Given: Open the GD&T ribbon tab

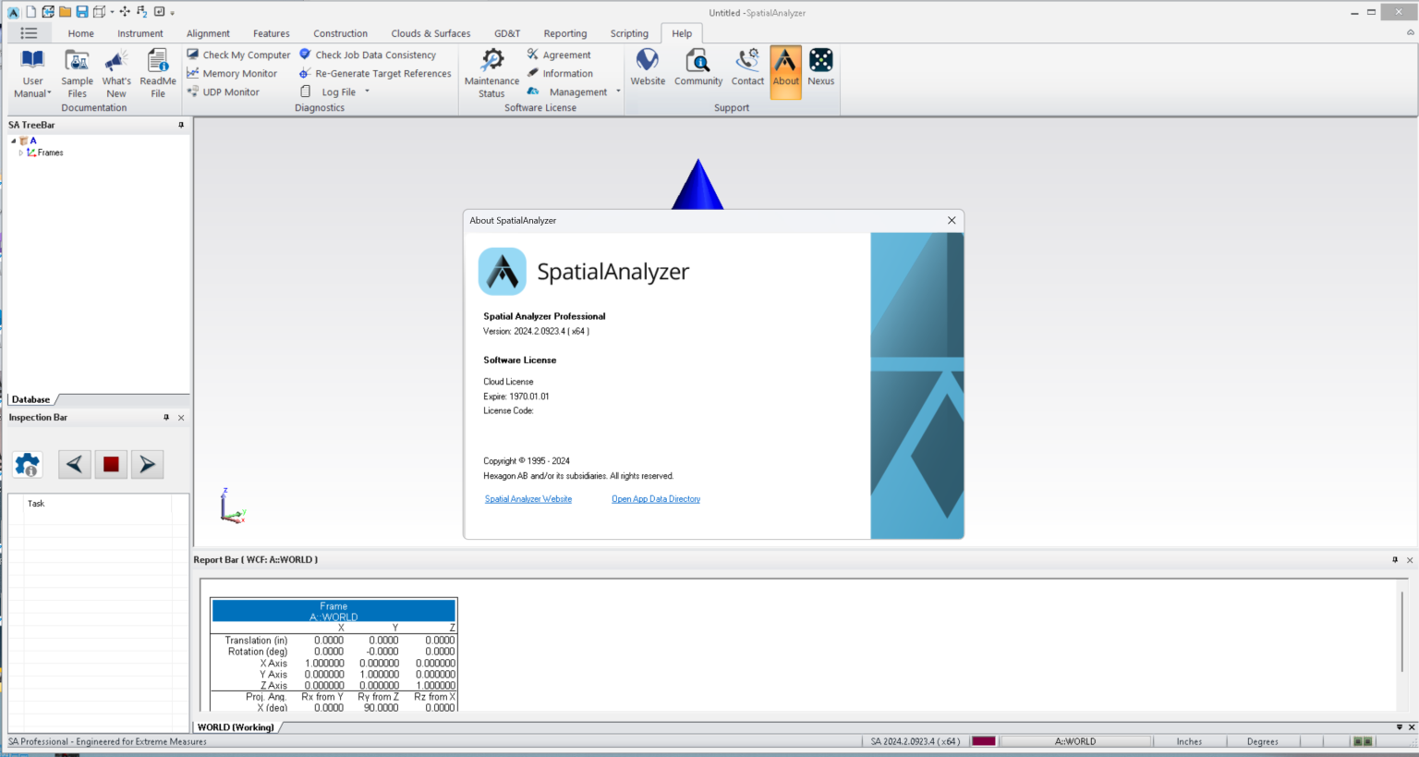Looking at the screenshot, I should click(507, 33).
